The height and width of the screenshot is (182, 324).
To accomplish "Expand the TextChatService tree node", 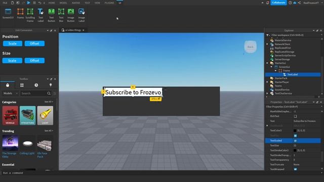I will tap(267, 94).
